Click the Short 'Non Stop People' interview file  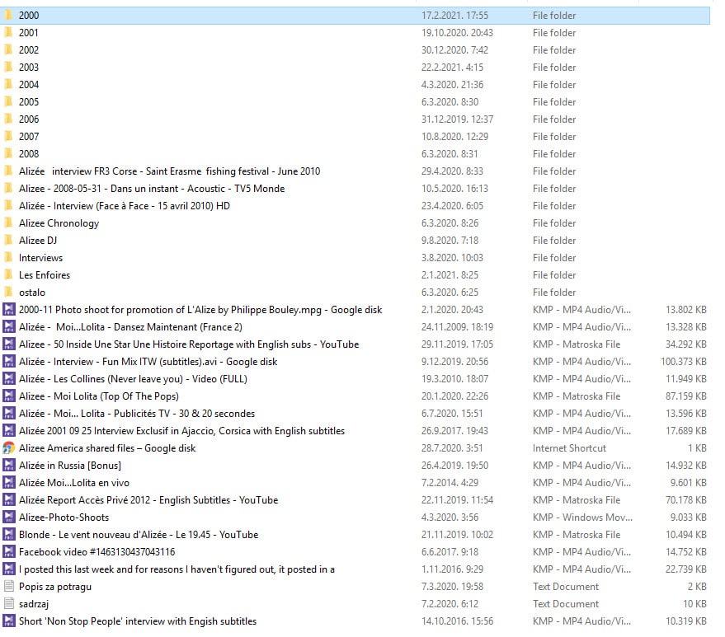pos(137,621)
